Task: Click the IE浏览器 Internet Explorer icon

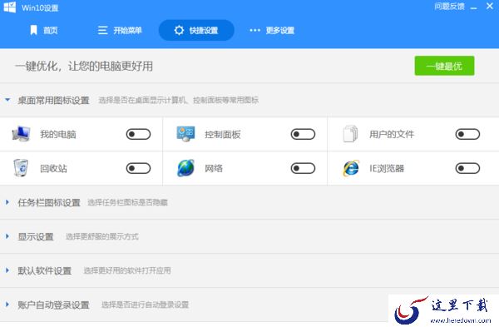Action: pyautogui.click(x=351, y=168)
